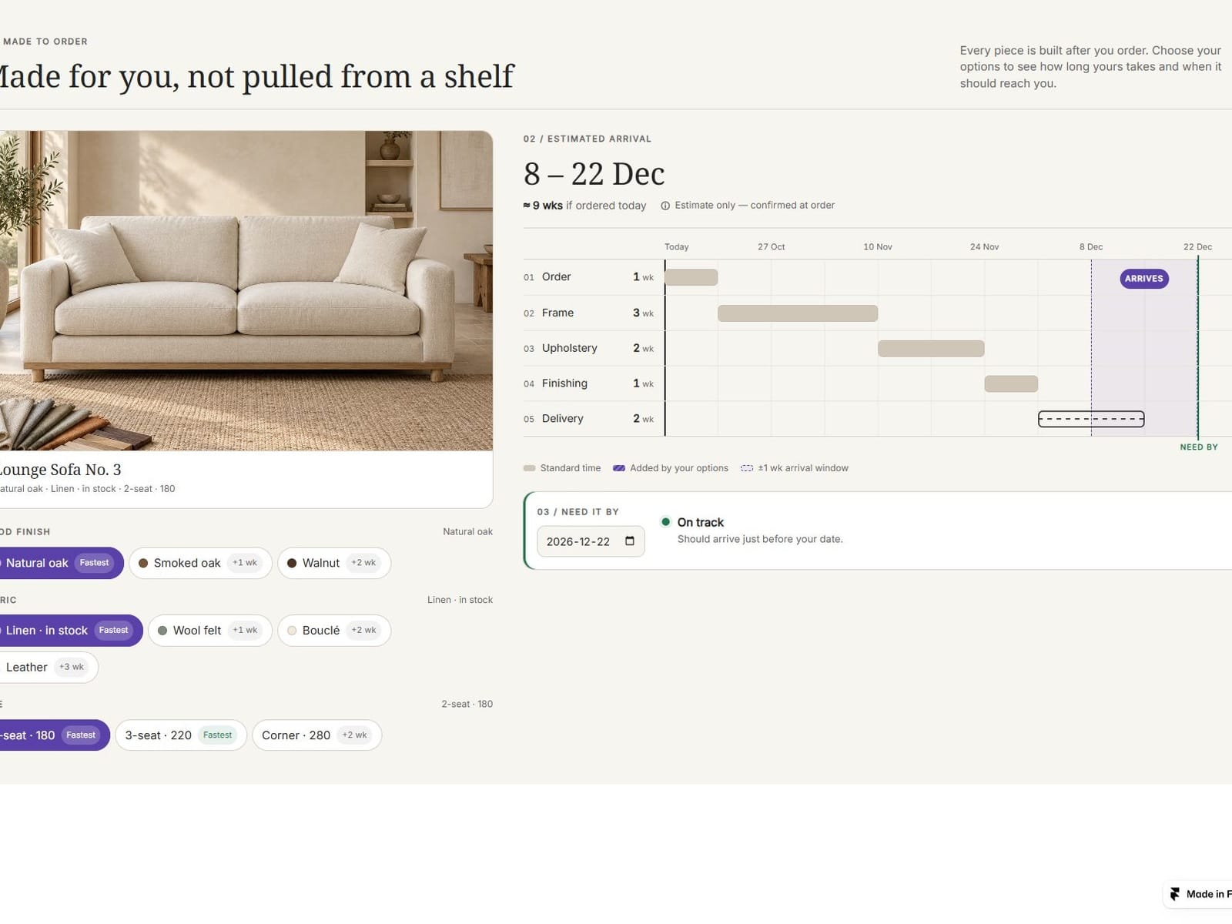
Task: Click the Frame stage bar in the timeline
Action: [x=798, y=313]
